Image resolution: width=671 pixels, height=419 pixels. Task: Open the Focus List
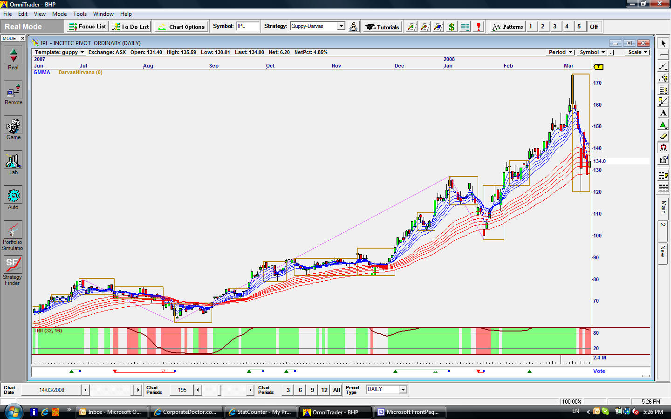tap(88, 27)
